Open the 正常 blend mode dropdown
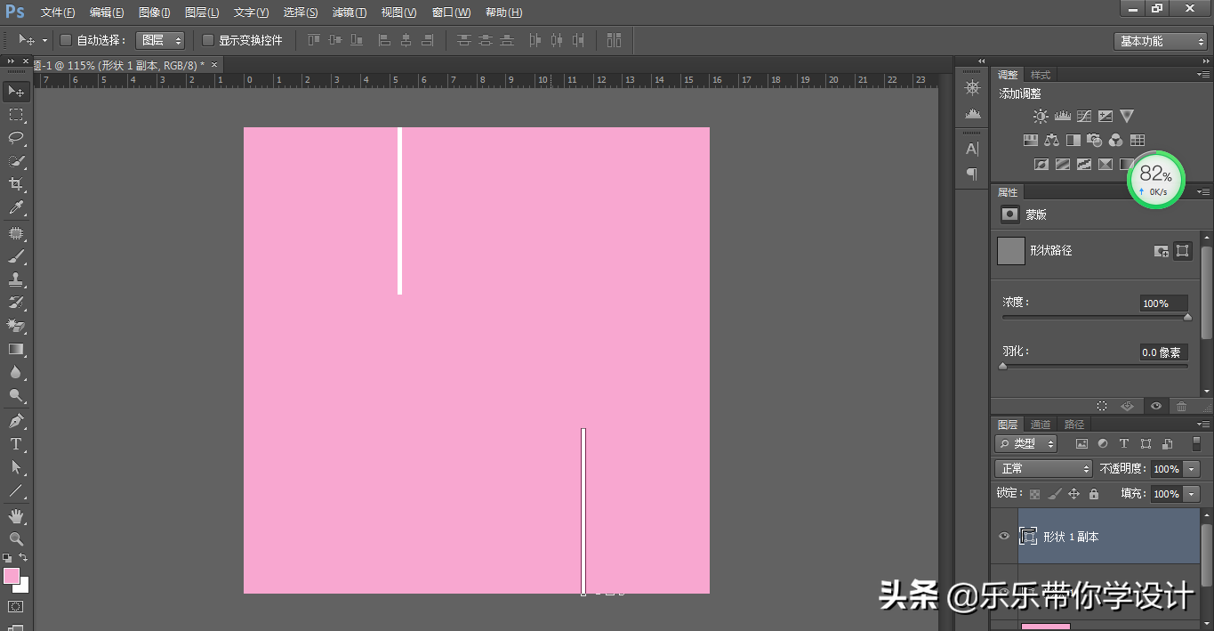The height and width of the screenshot is (631, 1214). coord(1043,468)
